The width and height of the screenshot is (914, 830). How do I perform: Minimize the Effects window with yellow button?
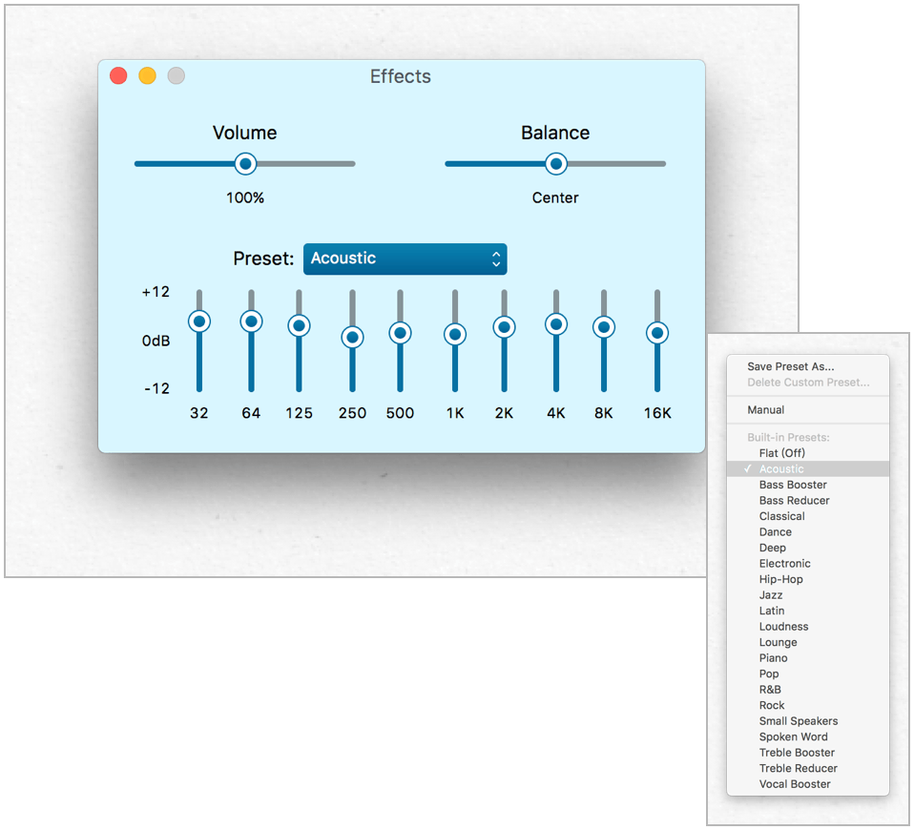(x=148, y=75)
